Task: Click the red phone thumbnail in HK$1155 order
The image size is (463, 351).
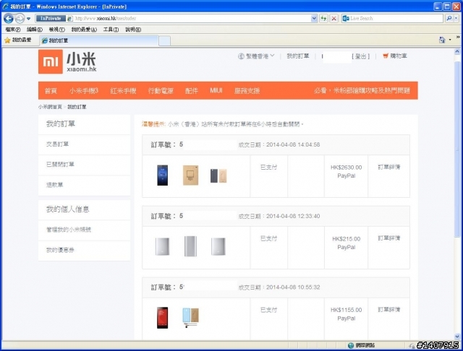Action: (162, 318)
